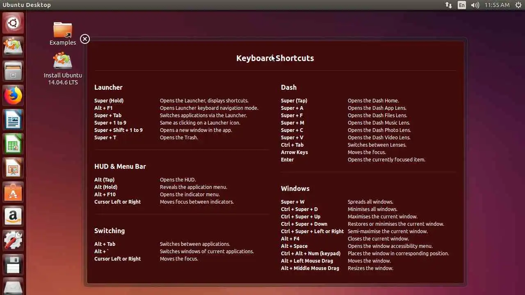The width and height of the screenshot is (525, 295).
Task: Click the Super + F shortcut text
Action: pos(292,115)
